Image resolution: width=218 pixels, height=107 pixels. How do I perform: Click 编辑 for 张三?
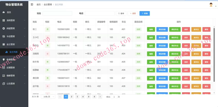[151, 30]
